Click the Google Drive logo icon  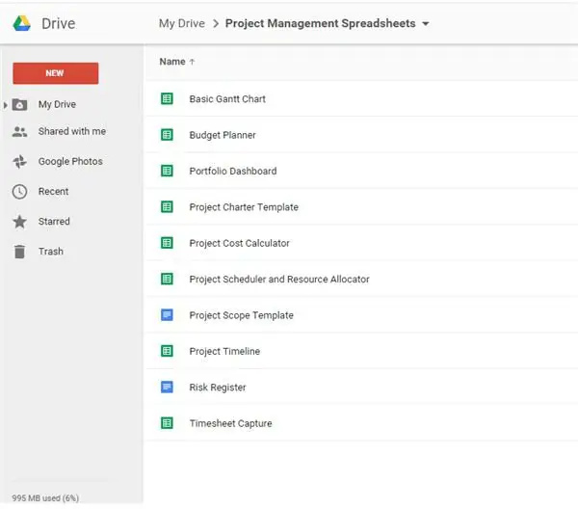point(22,23)
